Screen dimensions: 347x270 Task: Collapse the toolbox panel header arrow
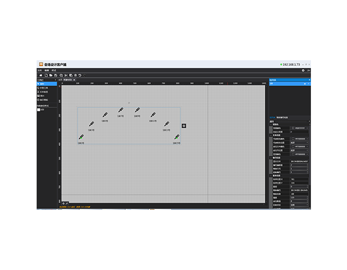click(x=55, y=80)
